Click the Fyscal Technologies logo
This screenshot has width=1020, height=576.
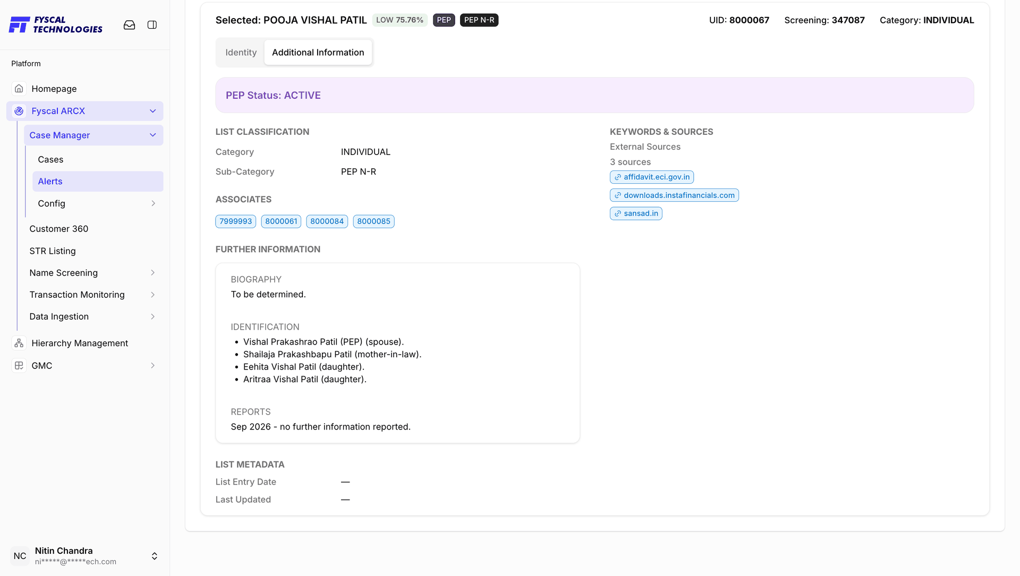click(x=56, y=24)
